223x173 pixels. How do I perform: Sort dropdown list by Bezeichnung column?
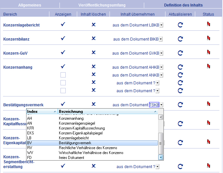(108, 112)
